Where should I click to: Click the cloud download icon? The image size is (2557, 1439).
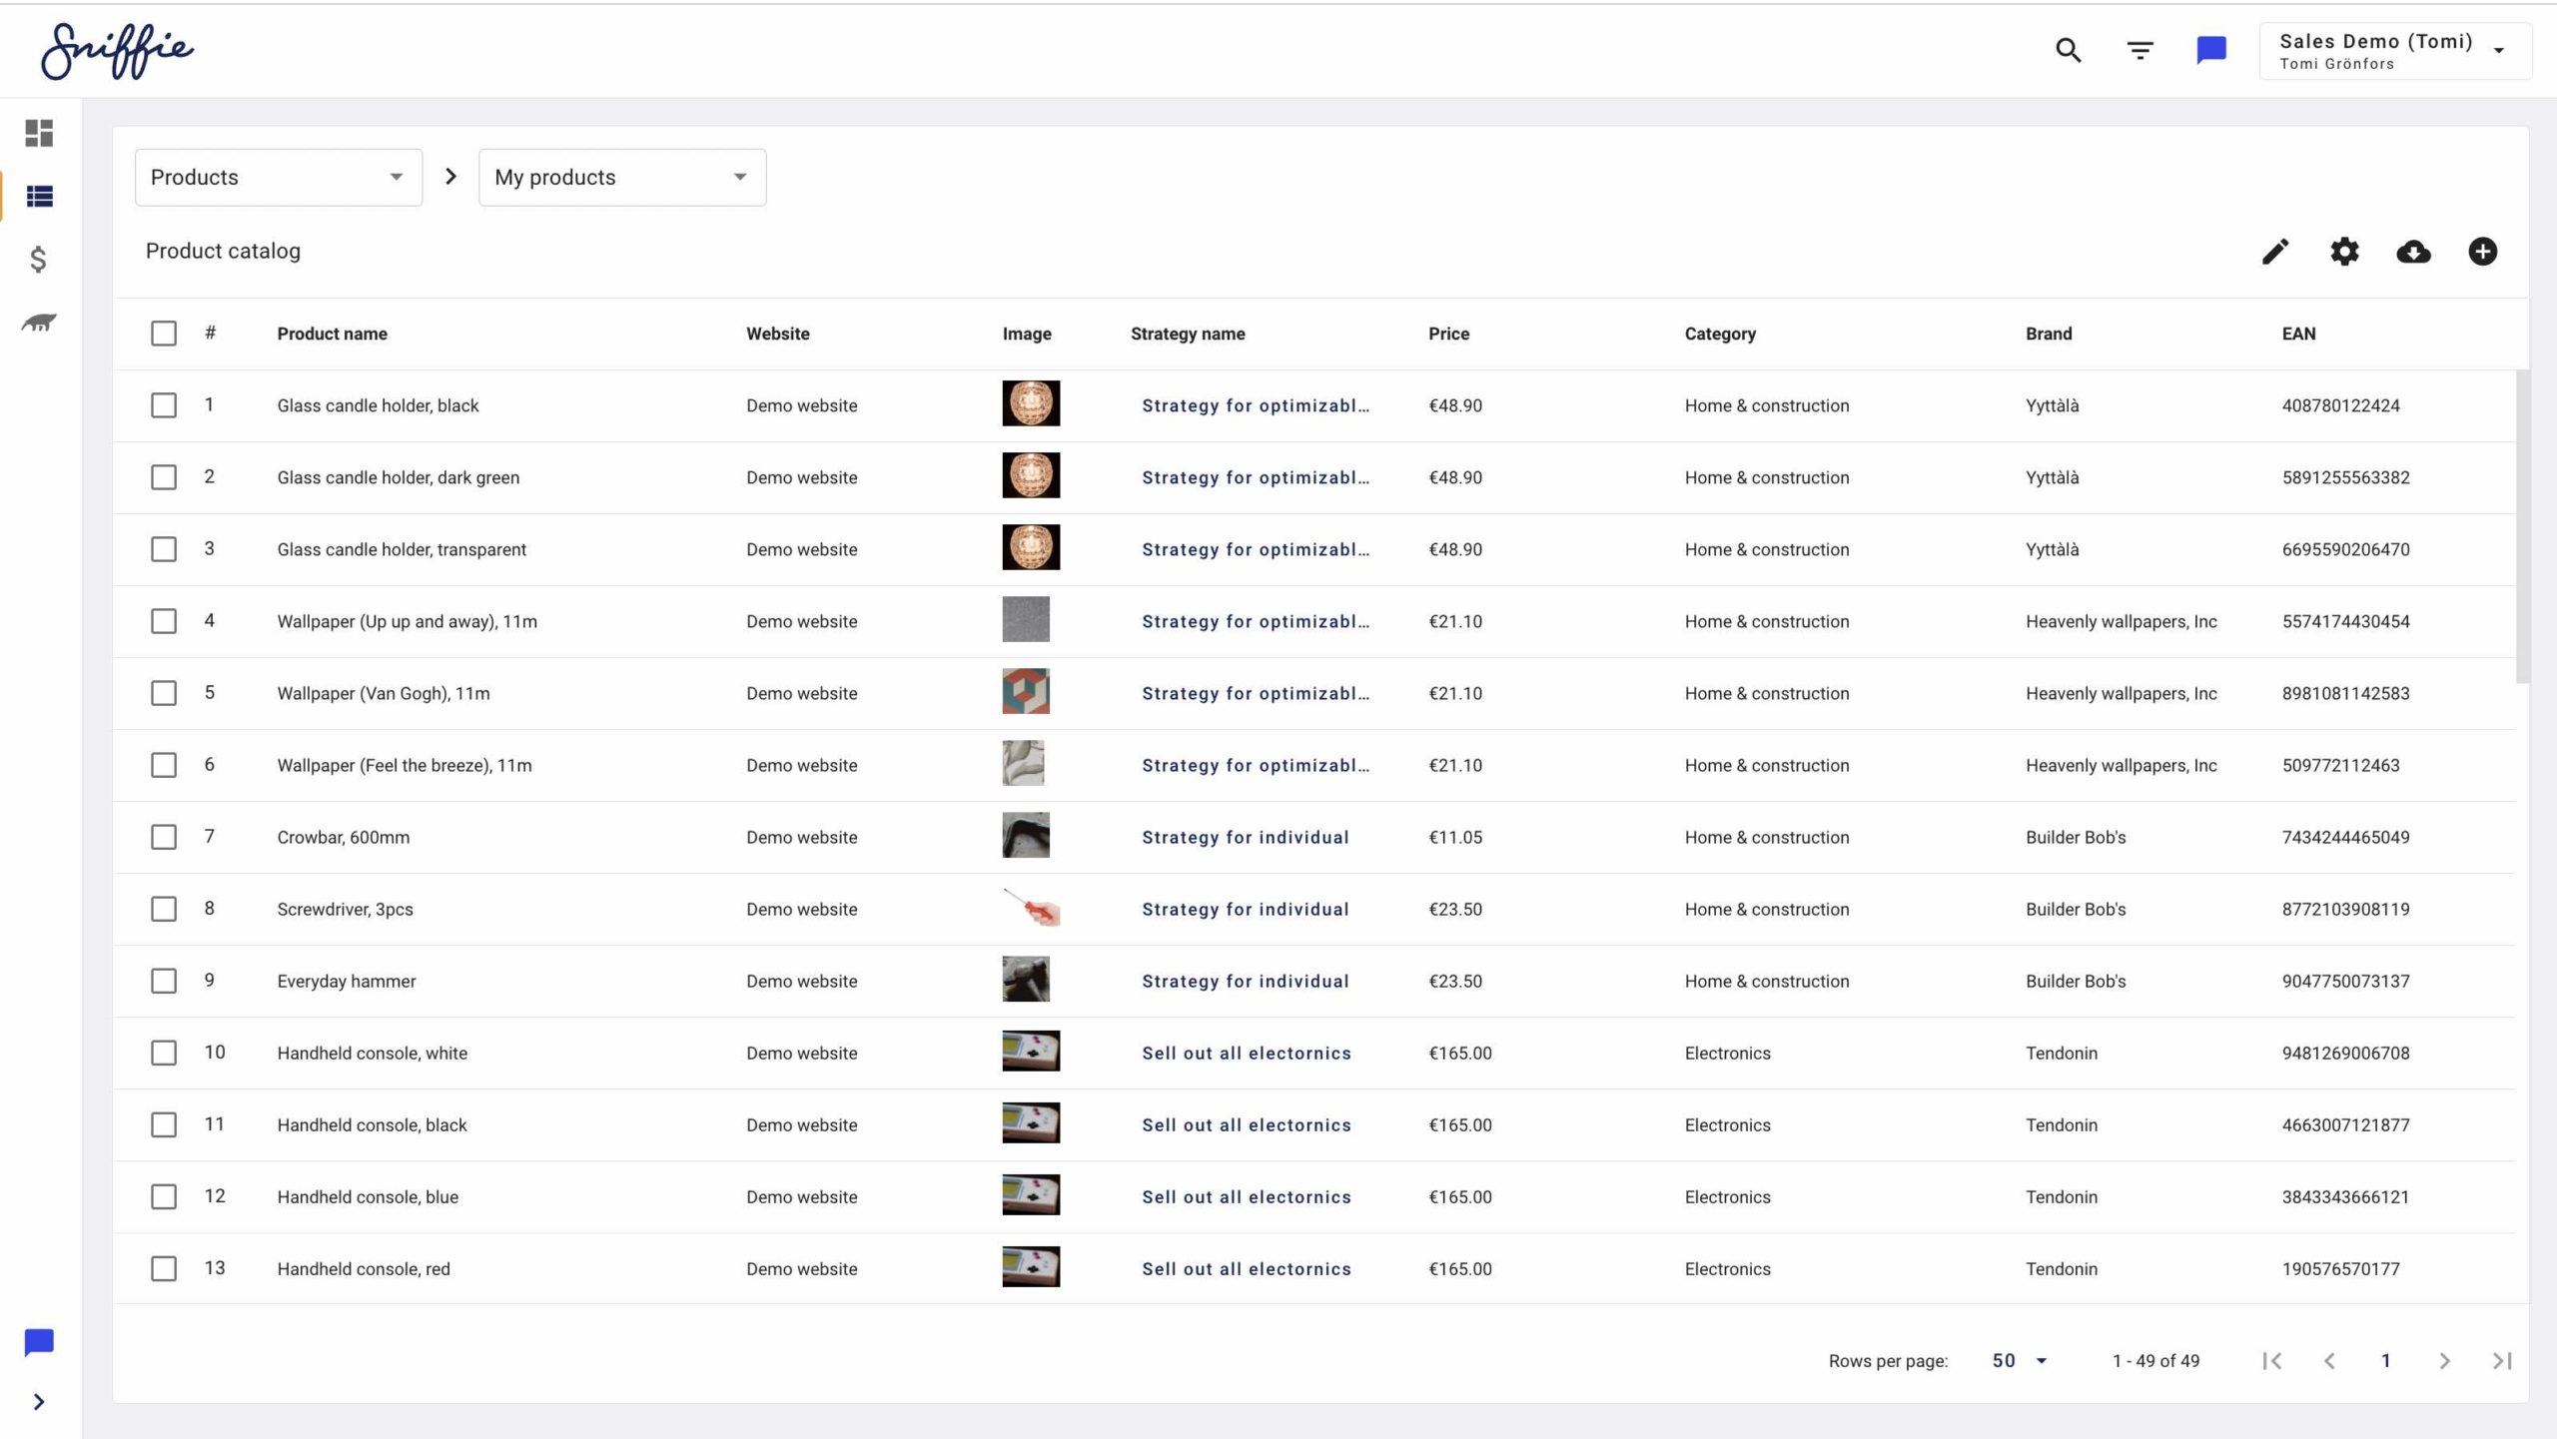[2413, 252]
